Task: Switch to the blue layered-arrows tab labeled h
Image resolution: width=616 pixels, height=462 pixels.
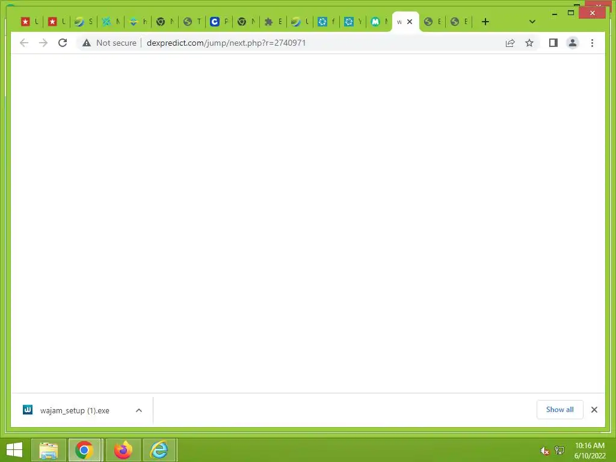Action: (138, 22)
